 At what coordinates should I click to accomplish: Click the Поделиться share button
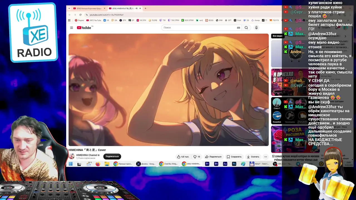click(213, 157)
